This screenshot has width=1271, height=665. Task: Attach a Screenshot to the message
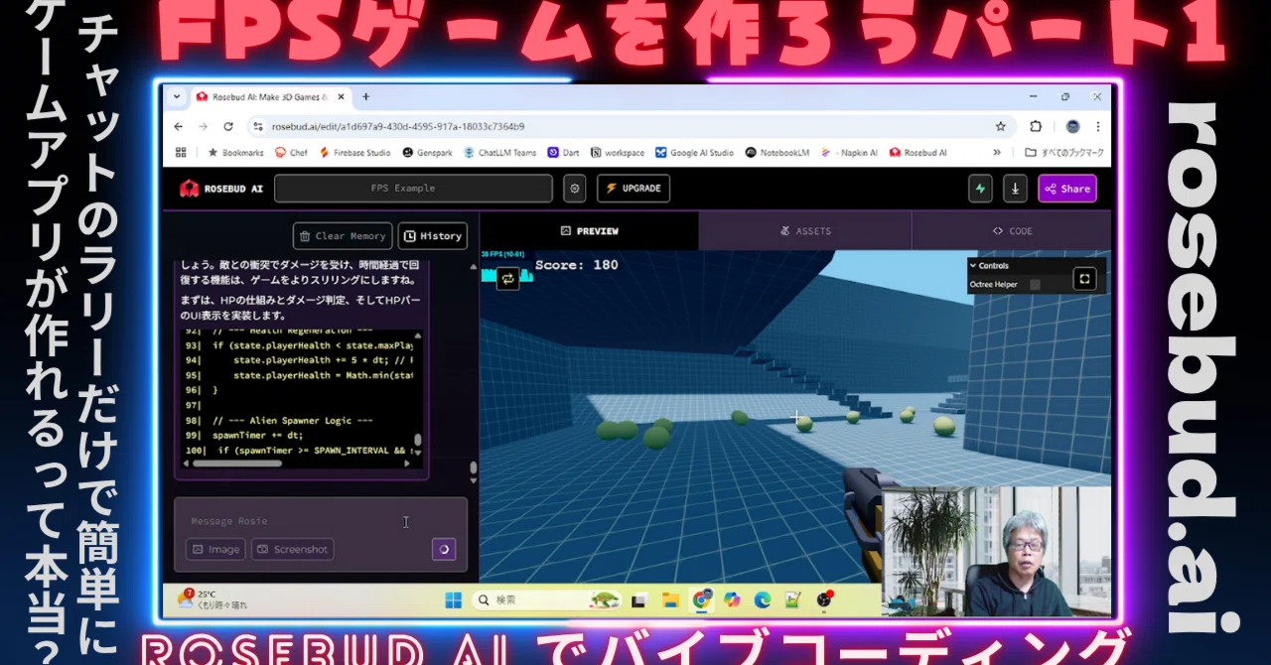point(292,549)
